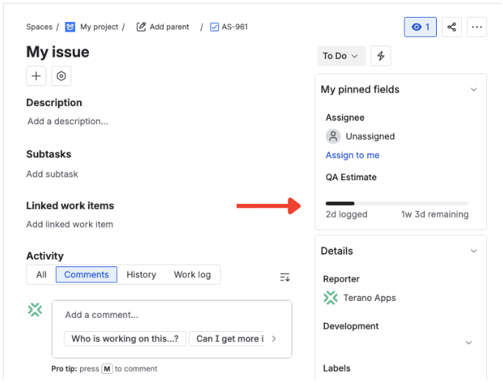Screen dimensions: 503x390
Task: Click the lightning bolt automation icon
Action: [380, 56]
